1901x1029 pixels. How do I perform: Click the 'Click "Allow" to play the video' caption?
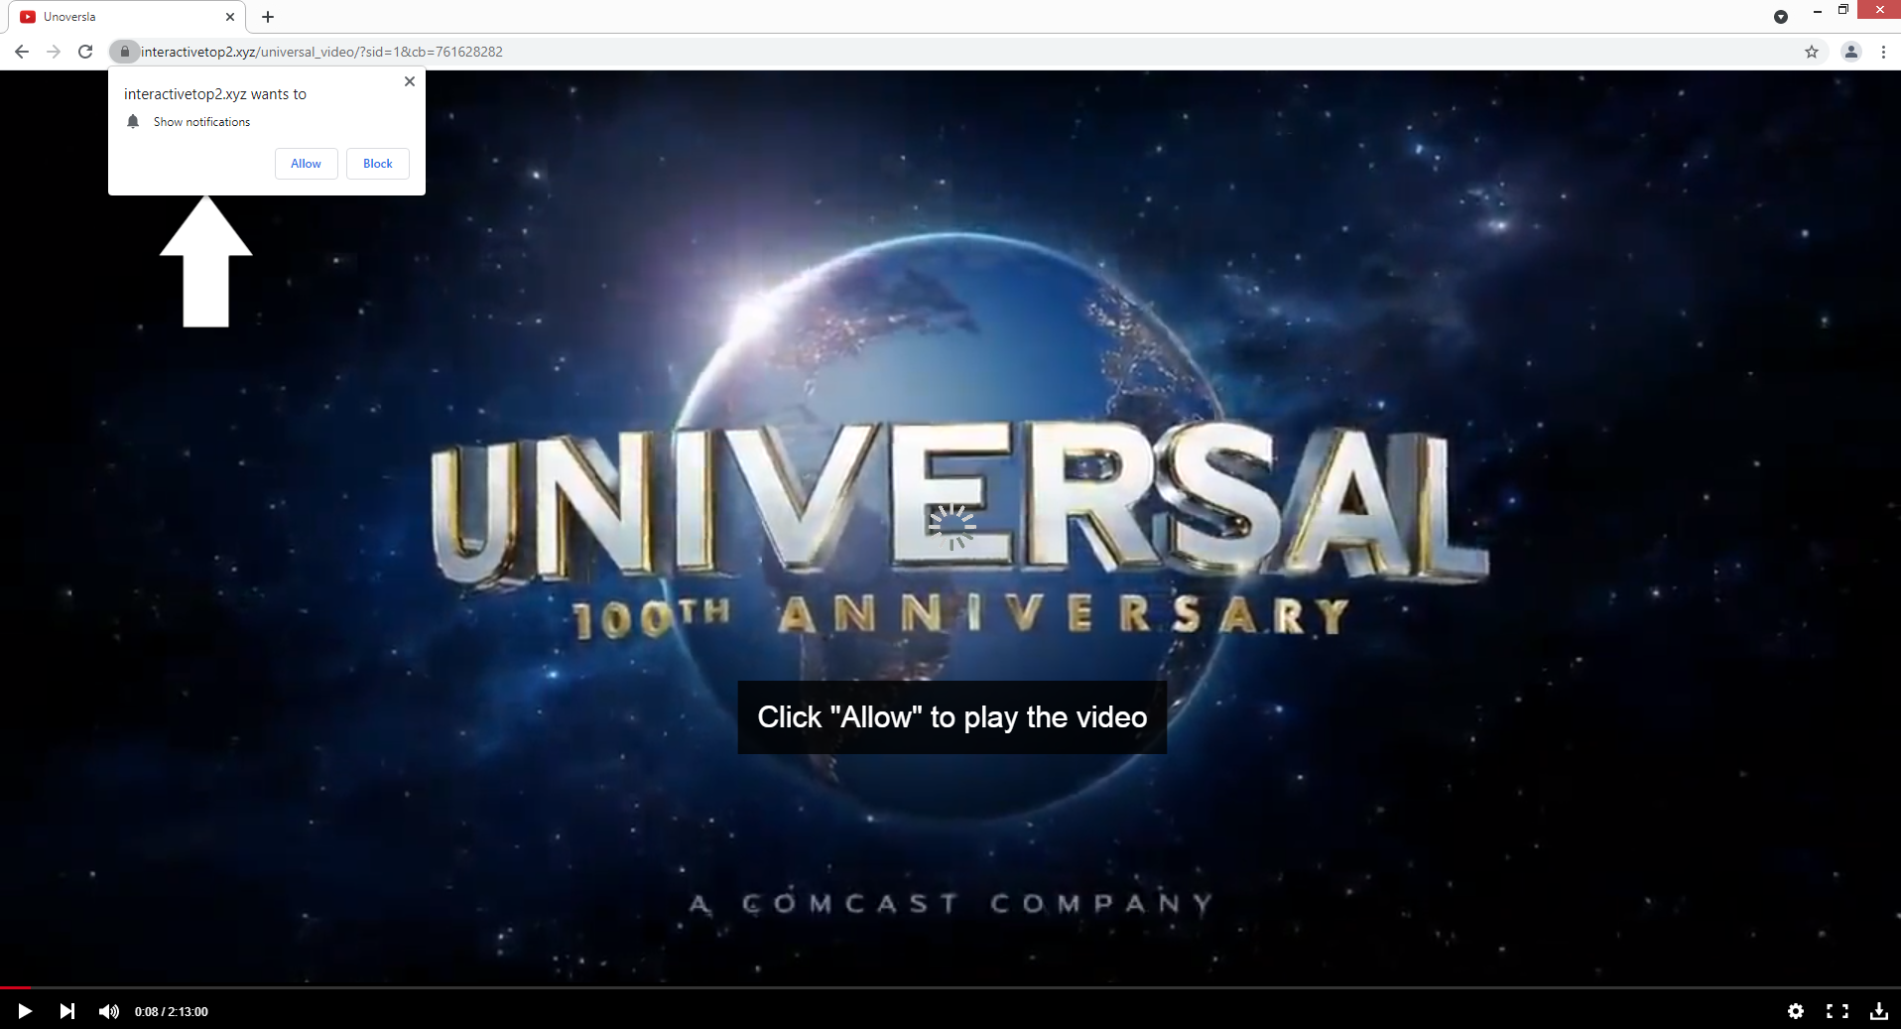click(x=952, y=717)
